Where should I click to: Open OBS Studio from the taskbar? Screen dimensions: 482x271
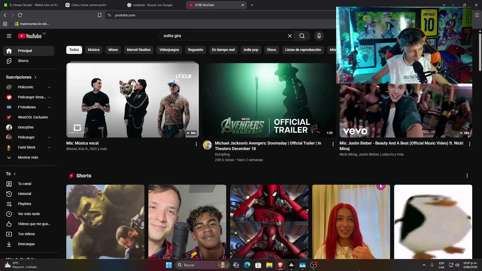(313, 265)
